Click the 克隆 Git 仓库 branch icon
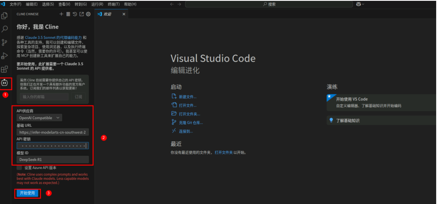Viewport: 437px width, 204px height. click(174, 122)
